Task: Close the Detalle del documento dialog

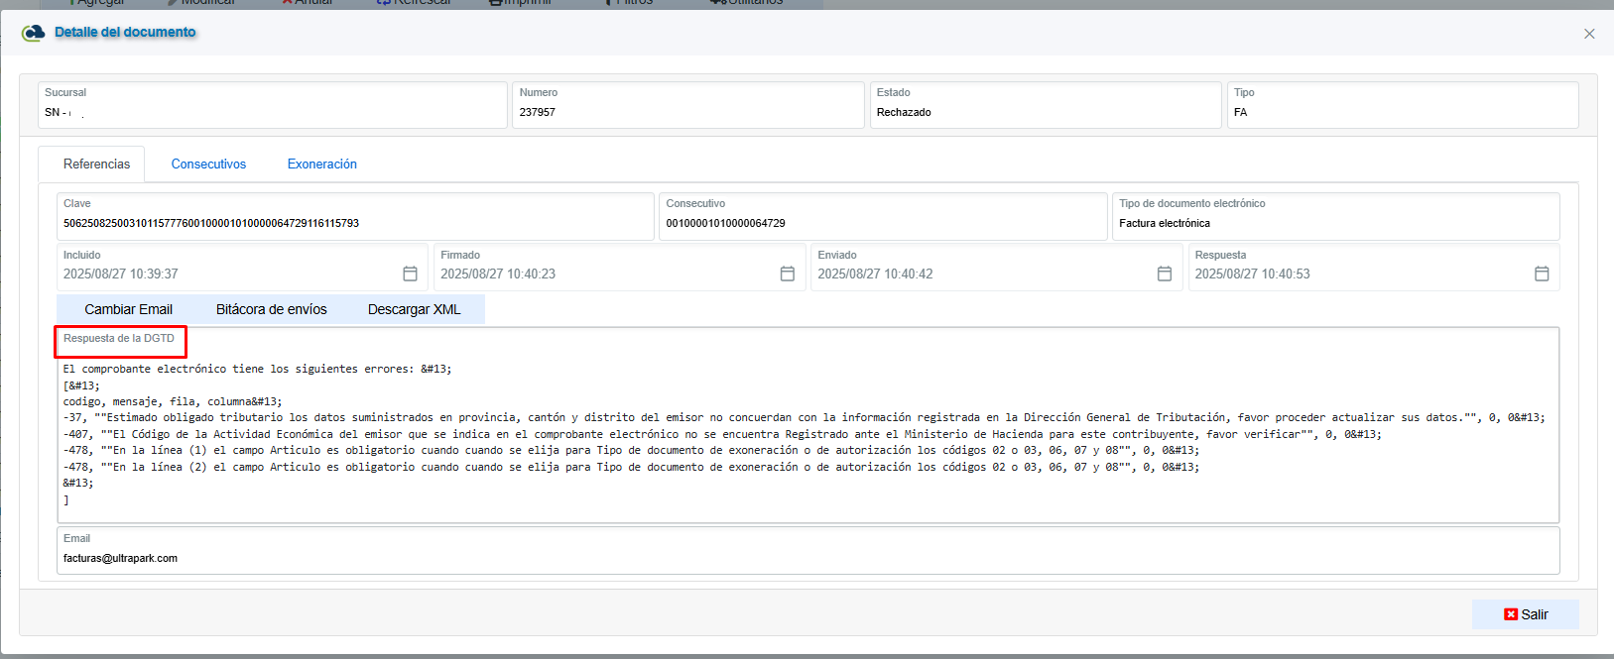Action: (1589, 34)
